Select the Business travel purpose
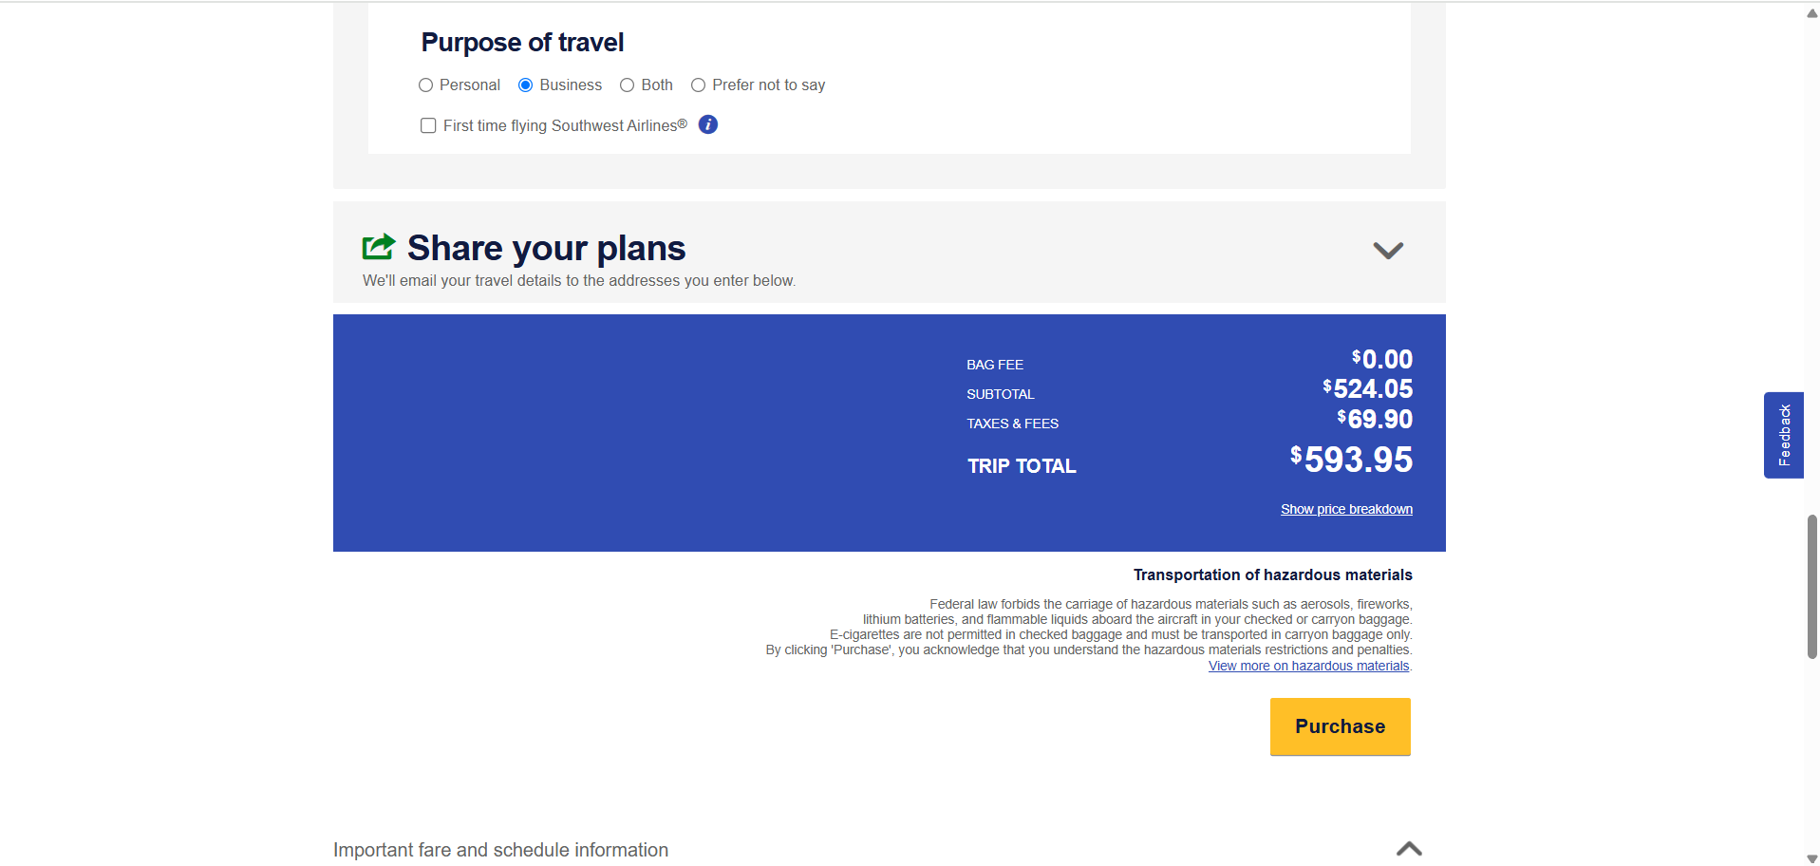Image resolution: width=1820 pixels, height=866 pixels. (x=526, y=85)
